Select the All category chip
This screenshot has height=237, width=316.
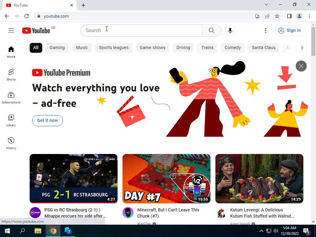pos(36,48)
